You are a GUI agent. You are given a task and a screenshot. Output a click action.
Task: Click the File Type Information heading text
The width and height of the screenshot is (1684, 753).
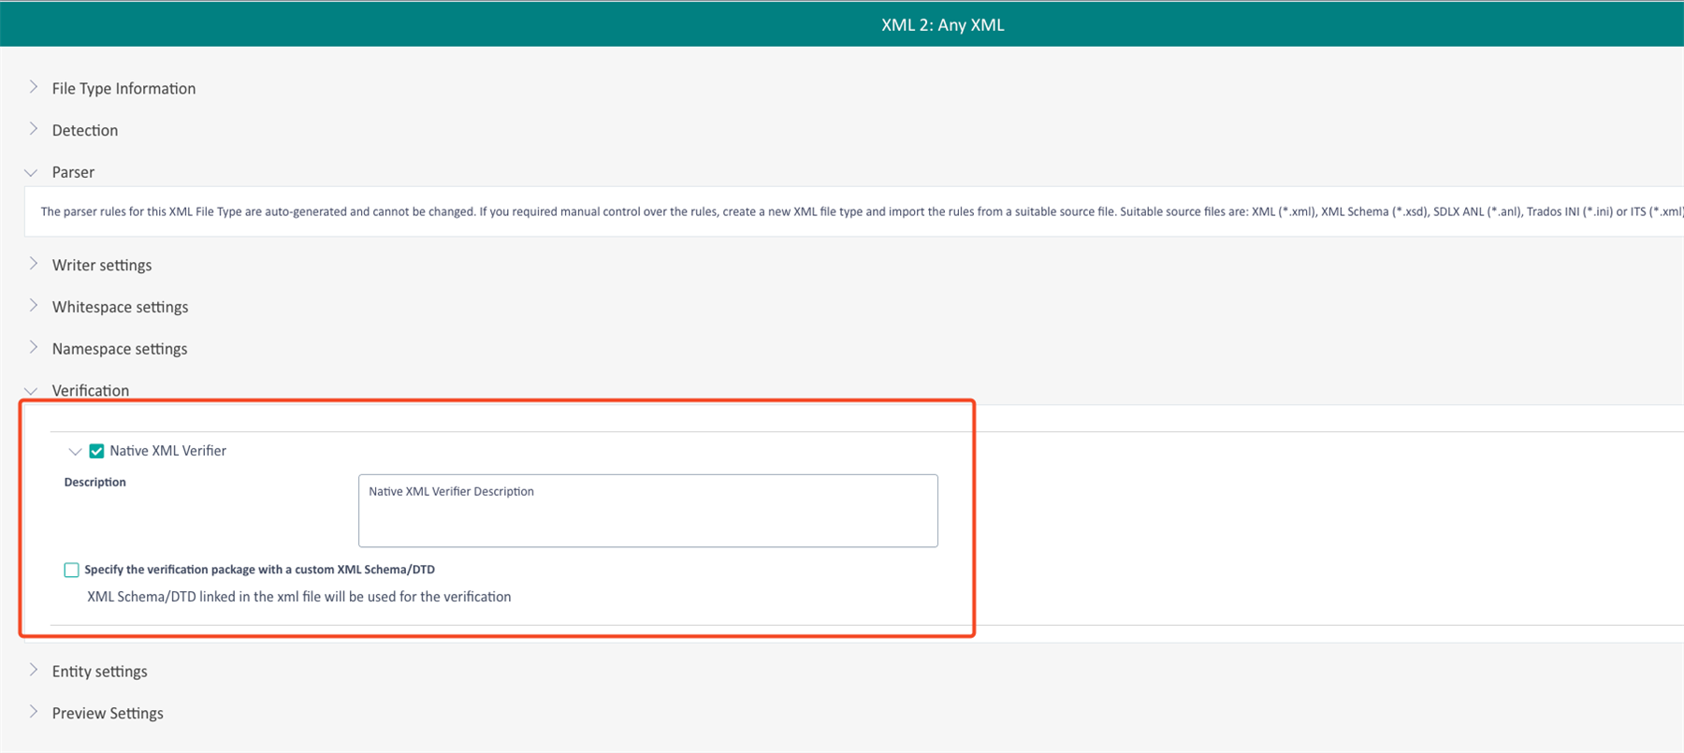pyautogui.click(x=123, y=89)
